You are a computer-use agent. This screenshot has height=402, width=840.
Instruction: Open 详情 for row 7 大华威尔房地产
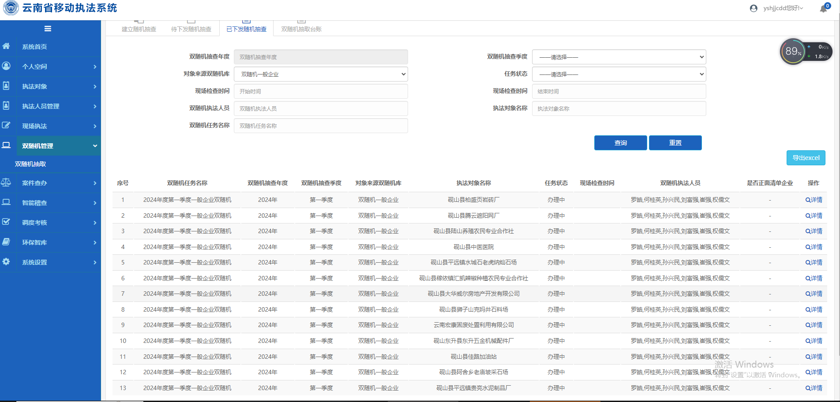click(814, 294)
